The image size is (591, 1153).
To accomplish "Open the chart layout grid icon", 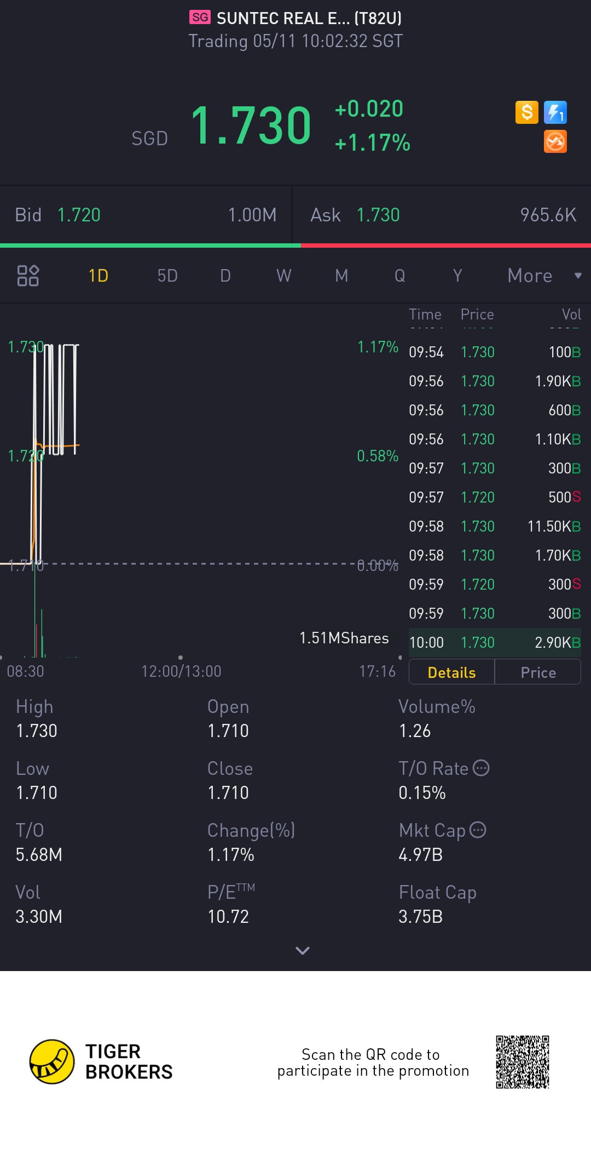I will 28,276.
